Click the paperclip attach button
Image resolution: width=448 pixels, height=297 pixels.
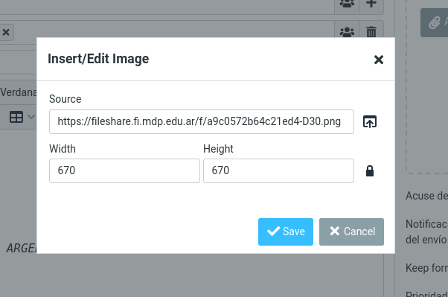[435, 22]
